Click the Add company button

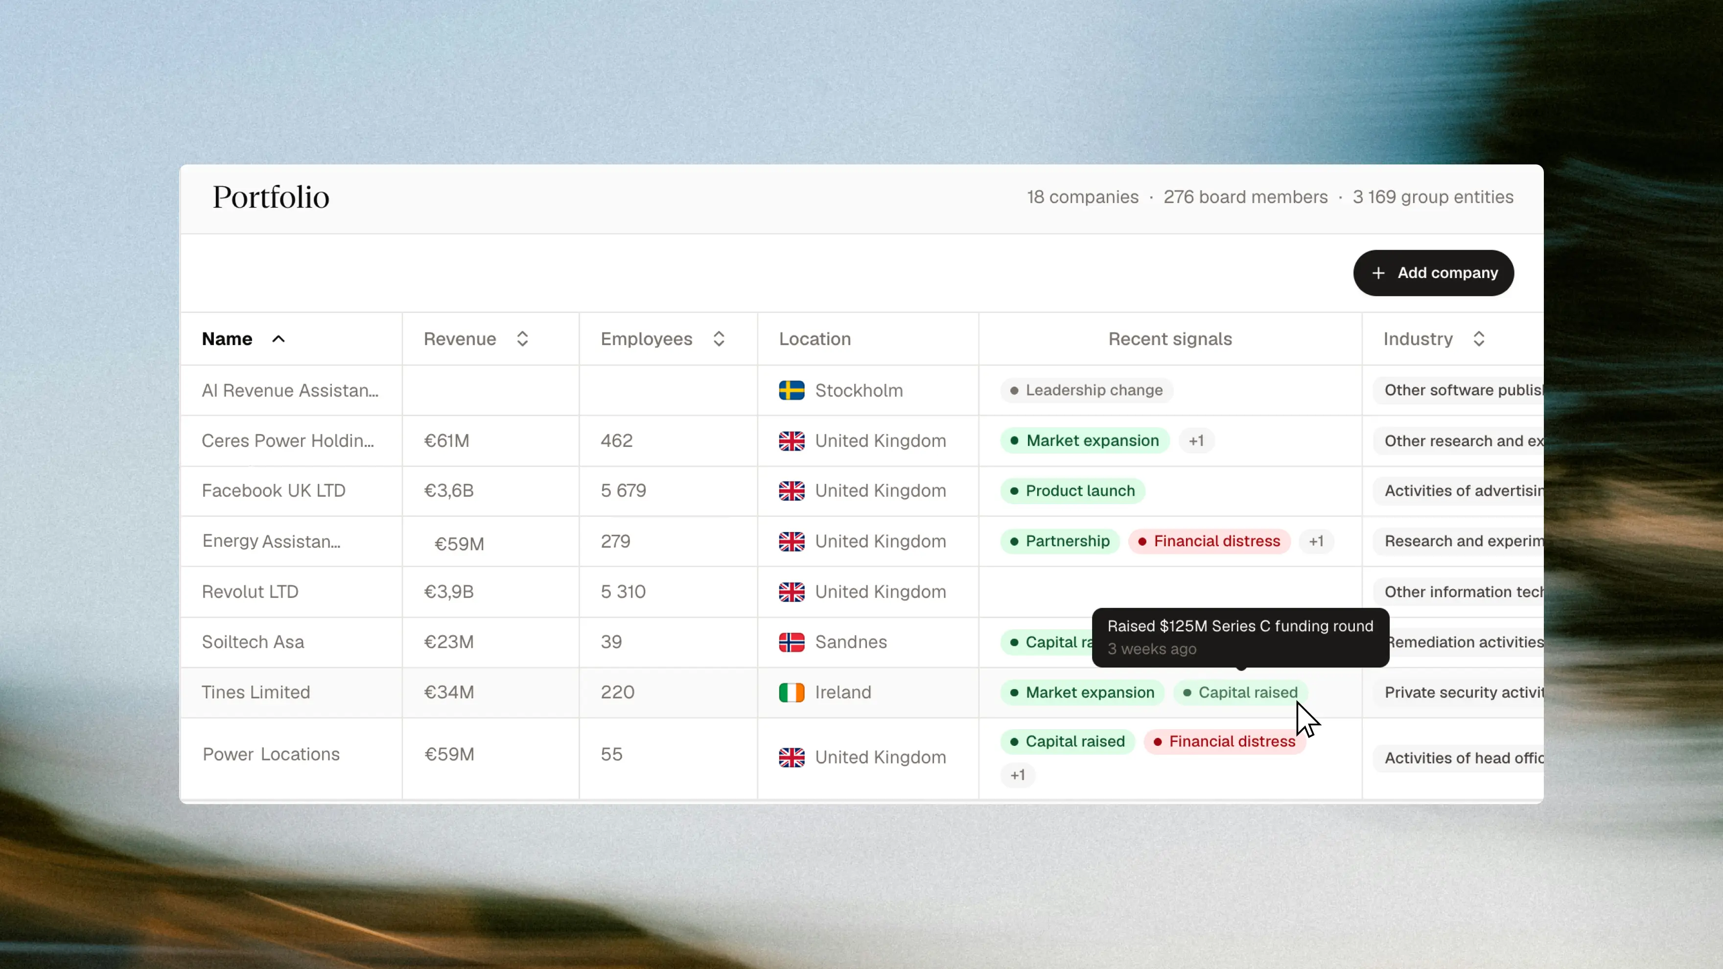(x=1433, y=273)
